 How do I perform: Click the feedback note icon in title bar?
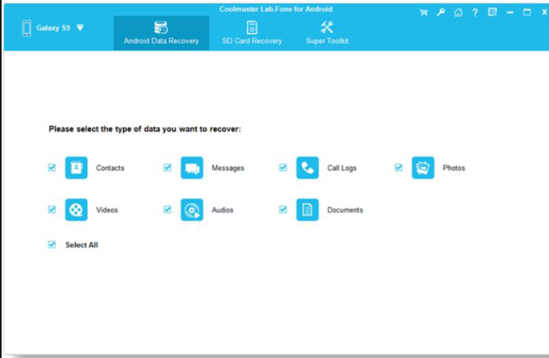492,12
